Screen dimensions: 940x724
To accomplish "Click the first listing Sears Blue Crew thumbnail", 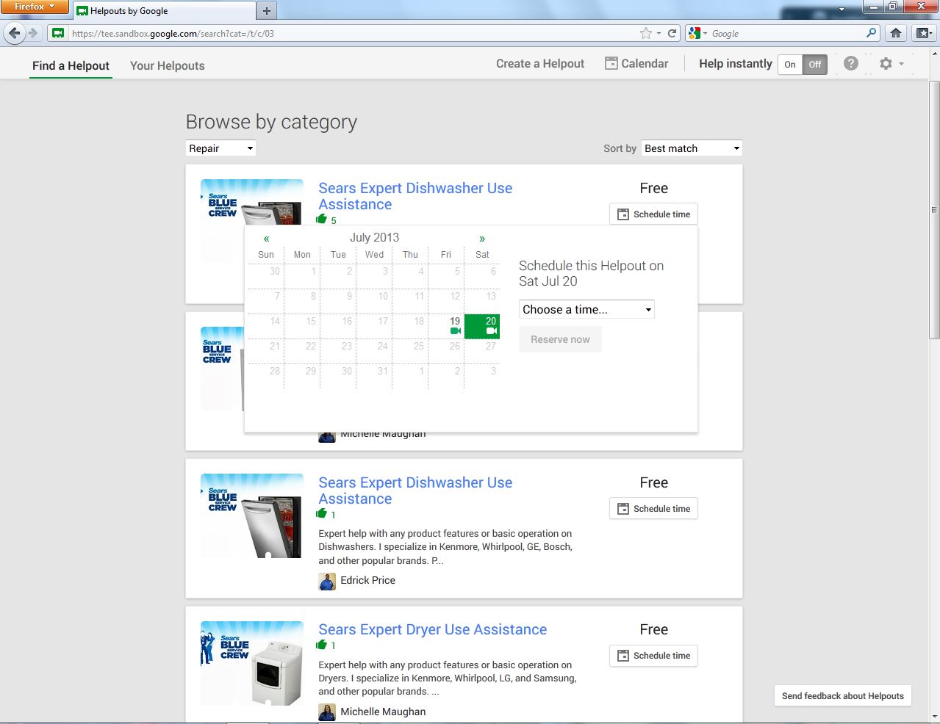I will tap(252, 202).
